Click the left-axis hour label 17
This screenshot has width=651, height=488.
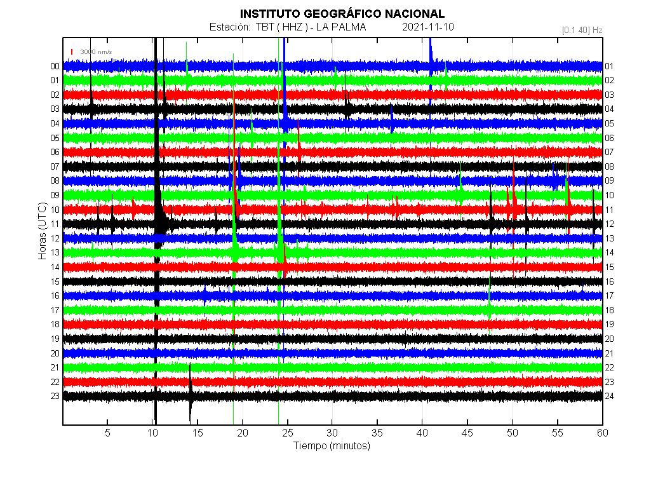55,310
